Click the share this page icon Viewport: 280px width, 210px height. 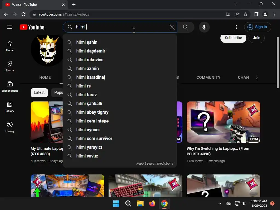pos(237,14)
